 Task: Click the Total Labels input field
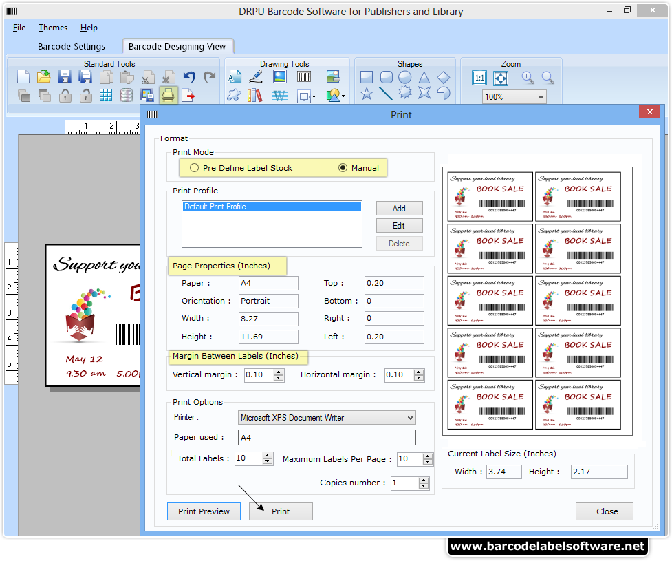248,458
